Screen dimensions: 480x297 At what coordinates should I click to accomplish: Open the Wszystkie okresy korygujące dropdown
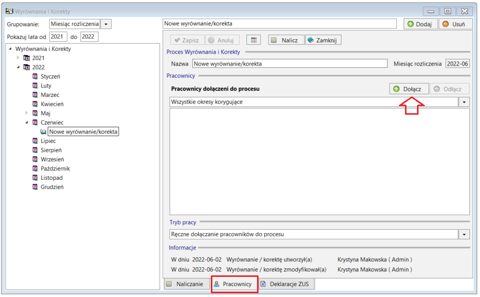[464, 102]
